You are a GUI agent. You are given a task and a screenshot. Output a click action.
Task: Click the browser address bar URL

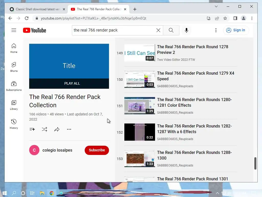click(x=94, y=18)
